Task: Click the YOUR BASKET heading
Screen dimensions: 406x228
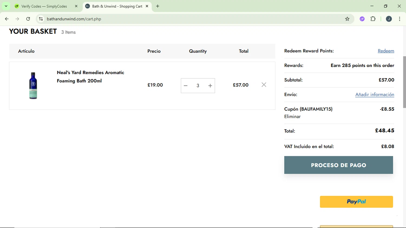Action: [33, 31]
